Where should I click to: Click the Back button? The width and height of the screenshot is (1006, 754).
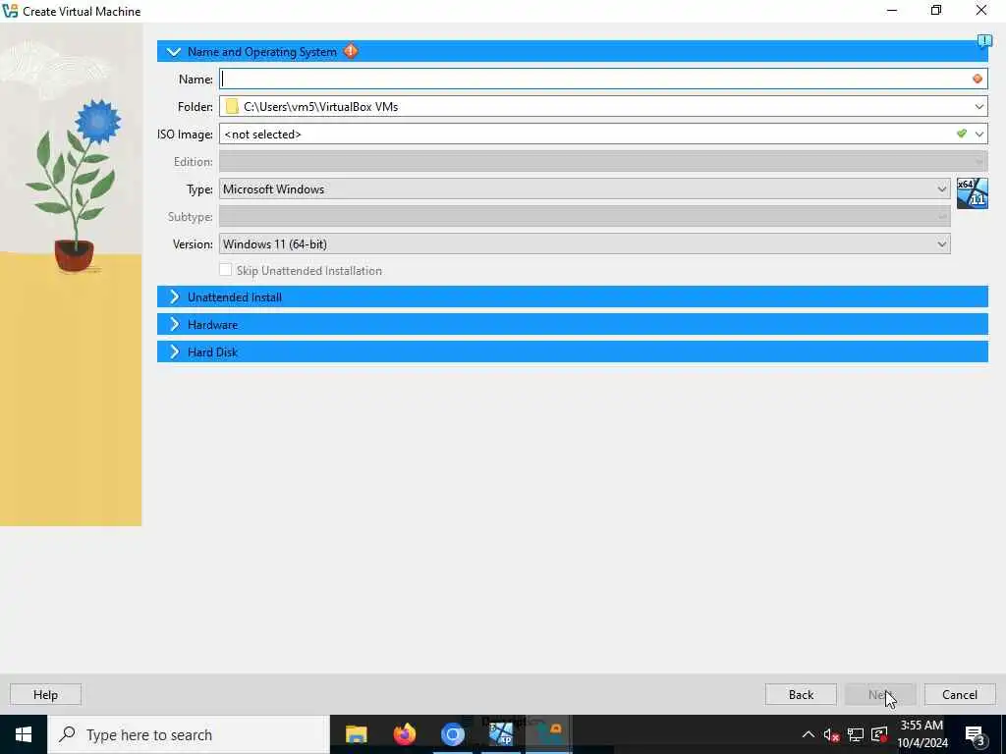click(x=801, y=694)
